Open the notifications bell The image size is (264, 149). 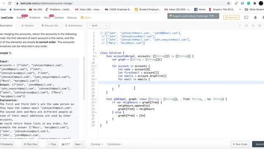[255, 17]
